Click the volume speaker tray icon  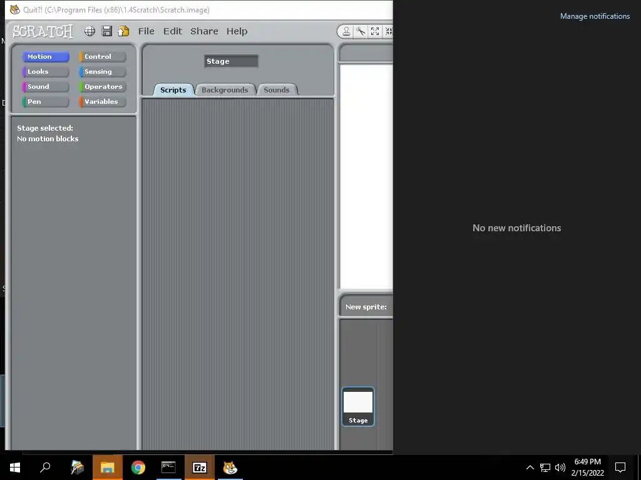pyautogui.click(x=560, y=467)
